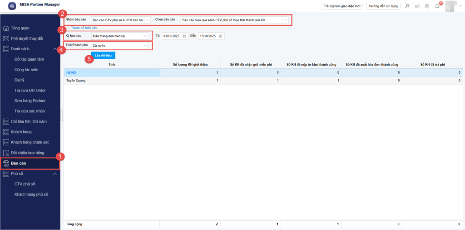Open the announcements megaphone icon
This screenshot has height=230, width=465.
point(417,6)
